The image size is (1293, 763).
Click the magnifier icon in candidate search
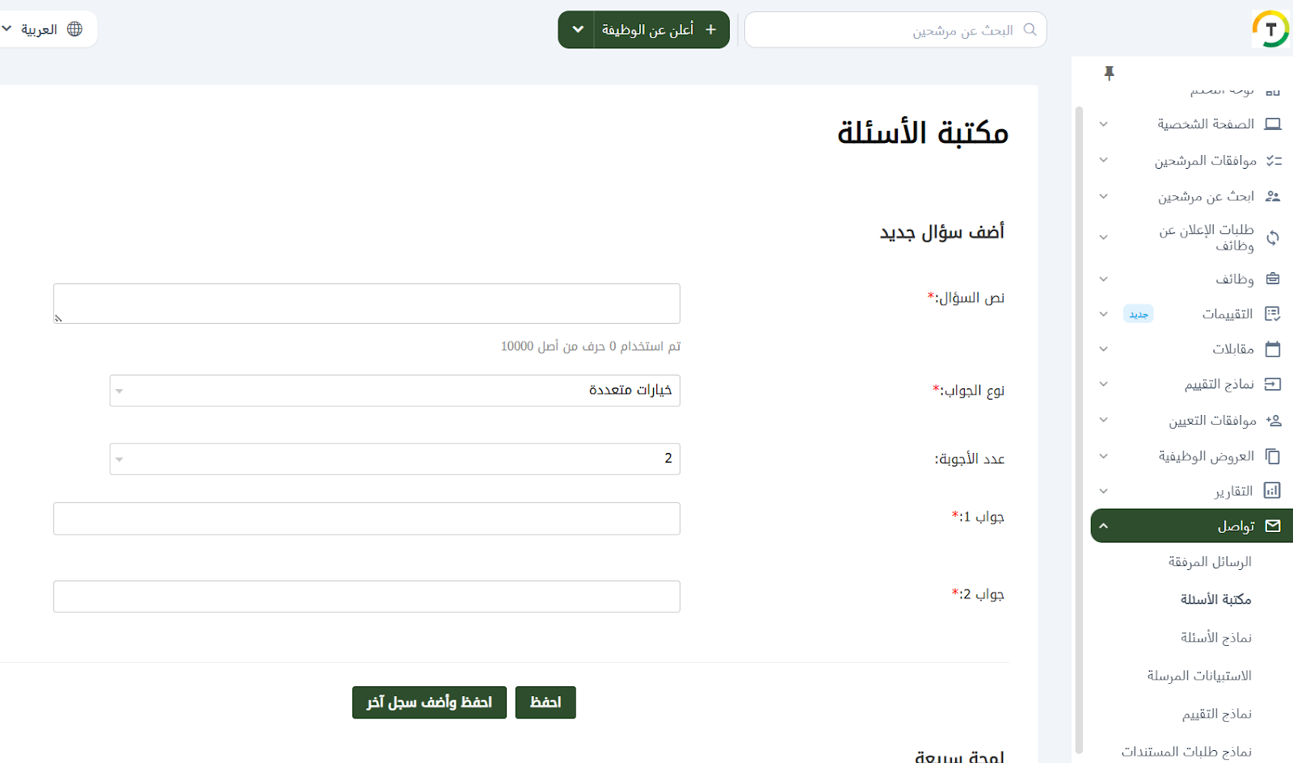pos(1030,30)
